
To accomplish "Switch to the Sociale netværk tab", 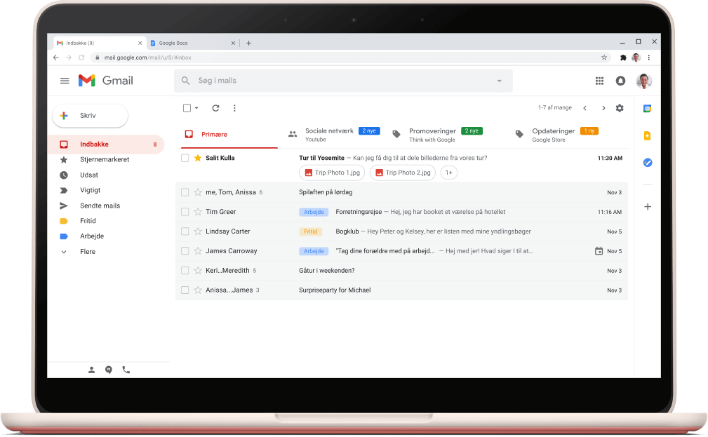I will tap(334, 135).
